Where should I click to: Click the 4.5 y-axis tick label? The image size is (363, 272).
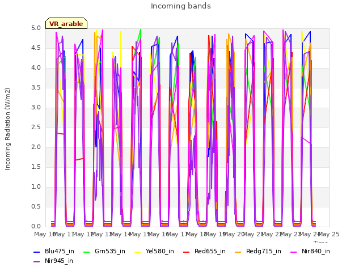click(x=36, y=48)
